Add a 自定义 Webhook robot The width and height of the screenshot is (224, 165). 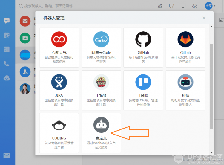tap(101, 133)
